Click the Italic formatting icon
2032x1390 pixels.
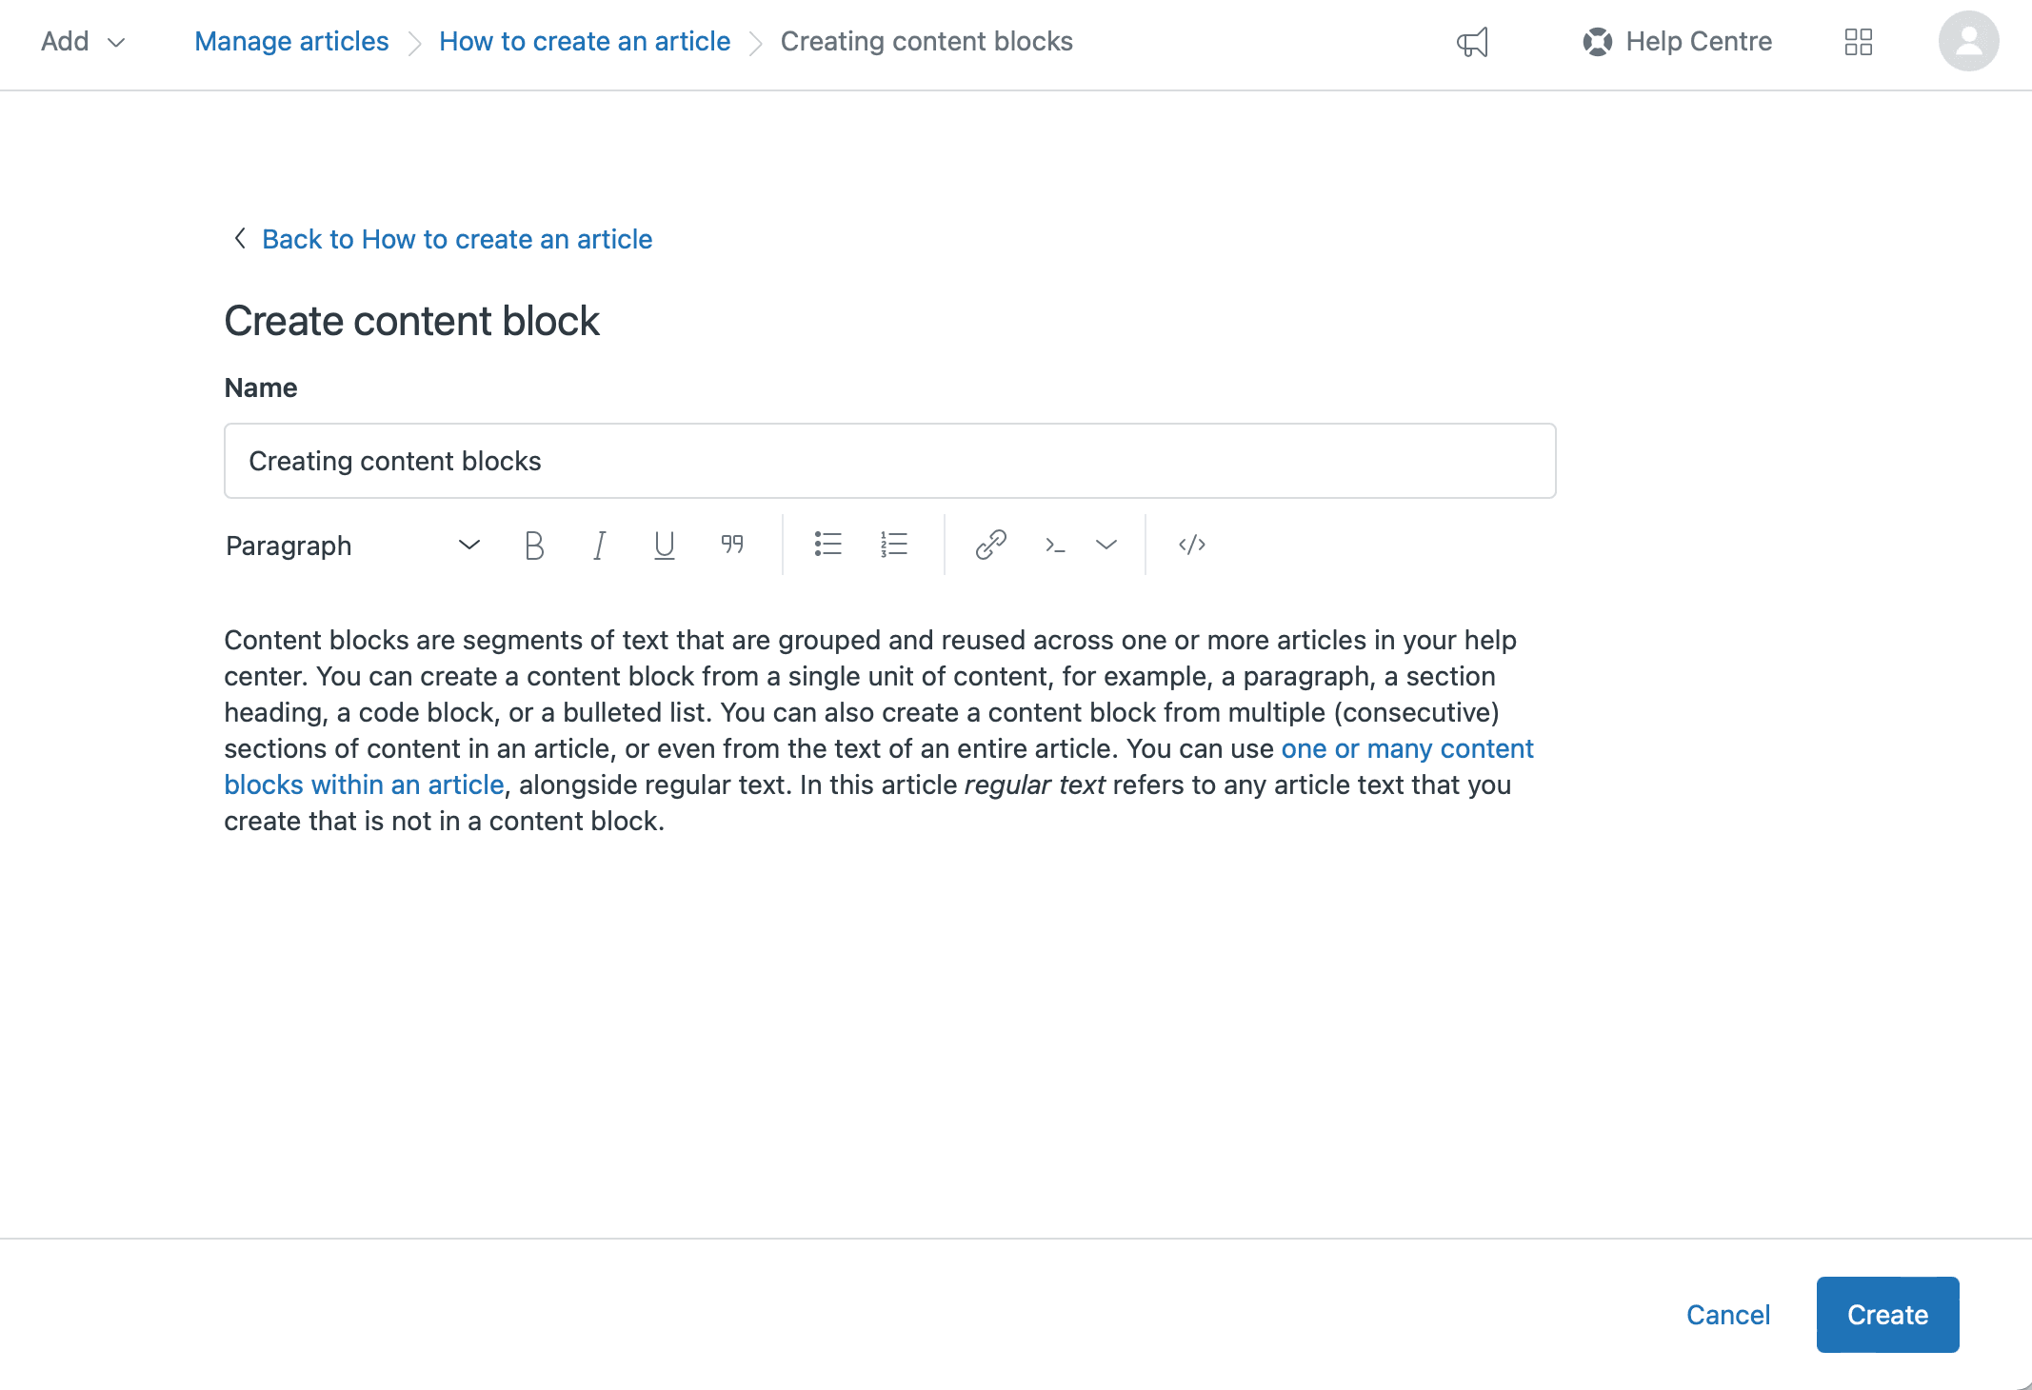coord(601,546)
